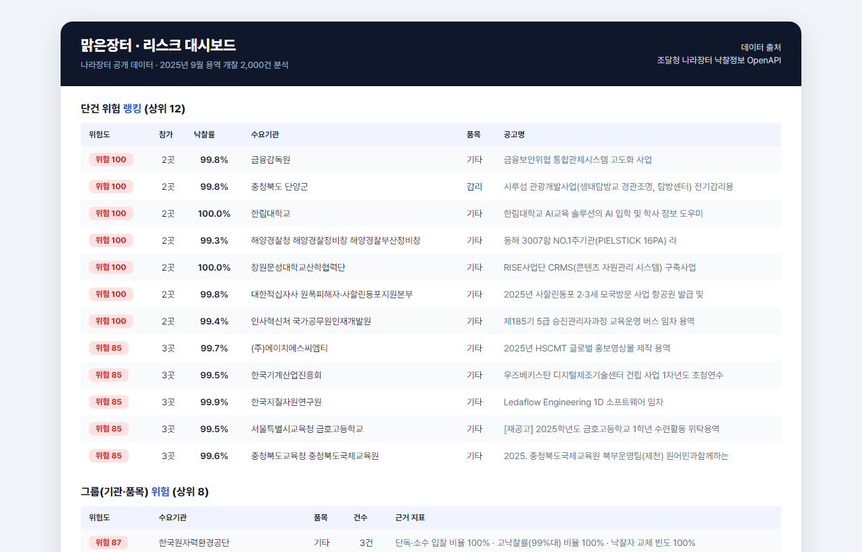862x552 pixels.
Task: Click the 건수 column header
Action: click(x=360, y=518)
